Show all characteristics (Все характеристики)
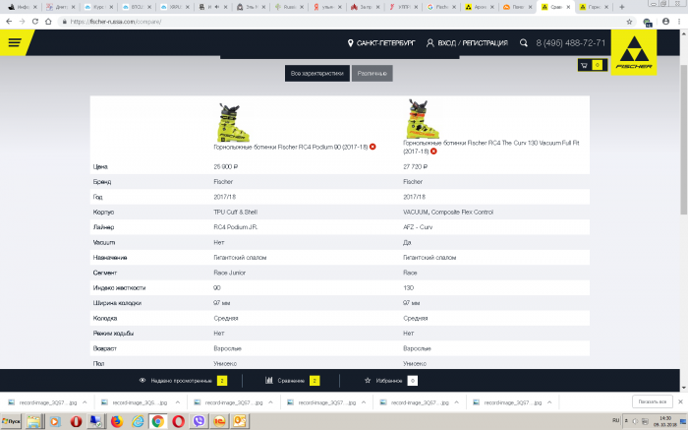 (316, 74)
